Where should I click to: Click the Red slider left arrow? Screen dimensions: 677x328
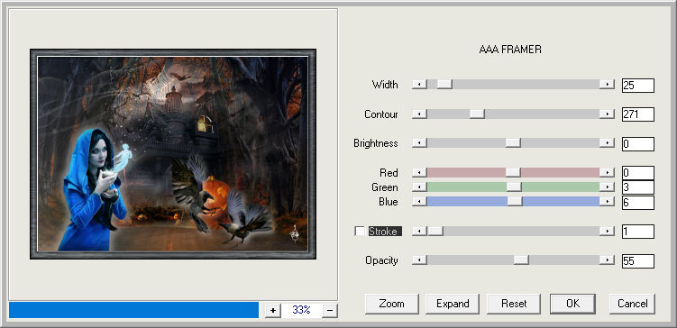click(419, 173)
